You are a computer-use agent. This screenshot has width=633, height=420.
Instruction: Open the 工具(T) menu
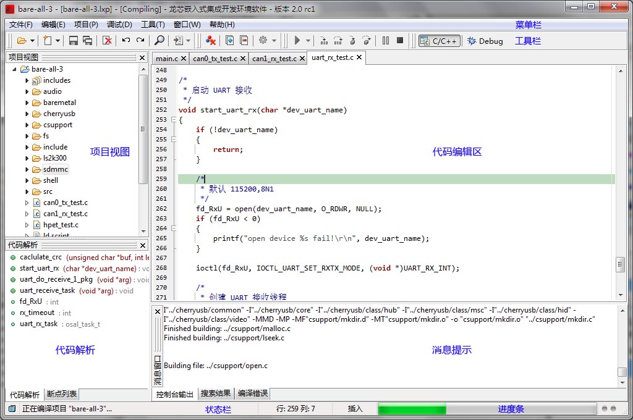click(153, 25)
